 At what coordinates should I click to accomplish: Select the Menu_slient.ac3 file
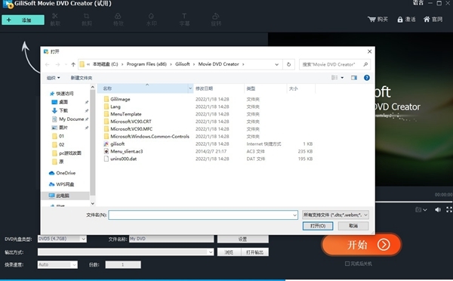tap(126, 152)
